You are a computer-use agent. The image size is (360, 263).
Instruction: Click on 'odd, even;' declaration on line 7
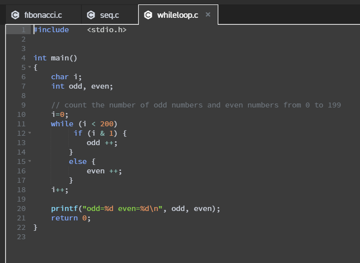[91, 86]
